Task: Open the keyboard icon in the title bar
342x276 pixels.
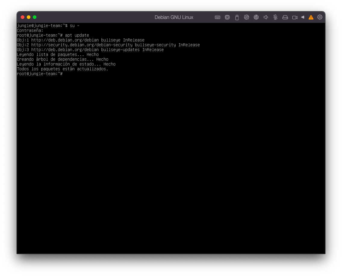Action: tap(217, 17)
